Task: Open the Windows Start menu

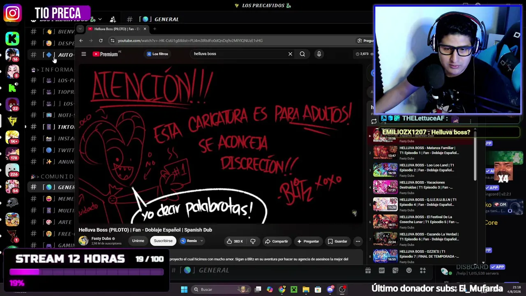Action: pyautogui.click(x=184, y=289)
